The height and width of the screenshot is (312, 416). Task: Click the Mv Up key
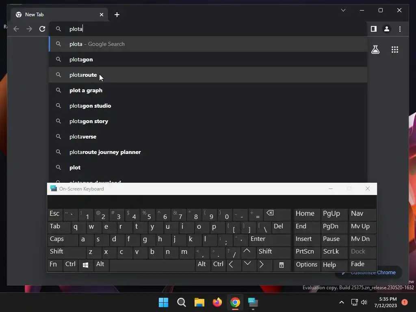pos(362,227)
